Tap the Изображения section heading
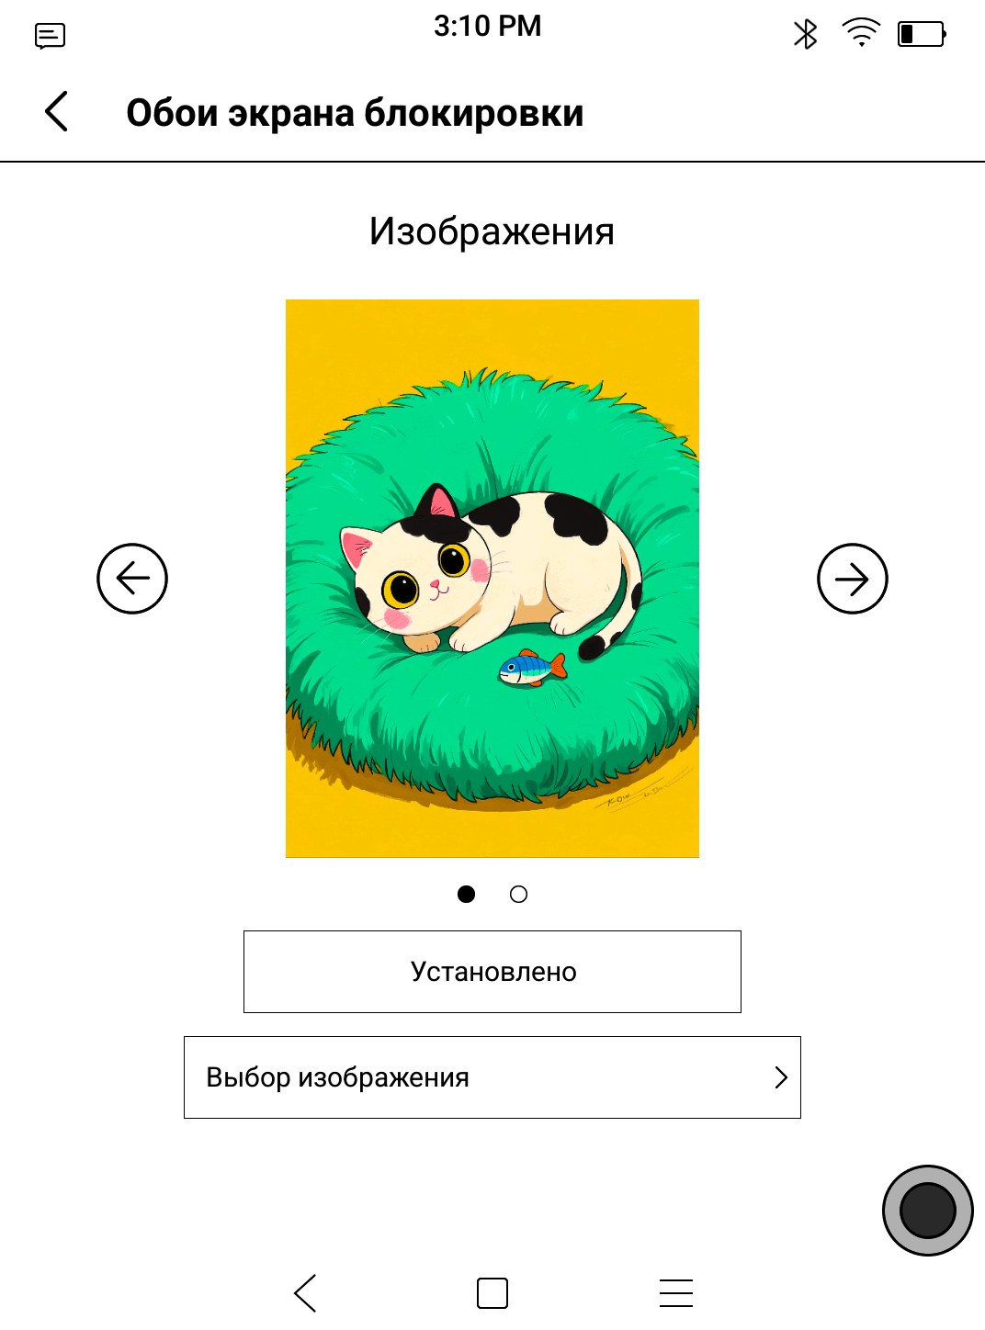Image resolution: width=985 pixels, height=1330 pixels. coord(492,231)
